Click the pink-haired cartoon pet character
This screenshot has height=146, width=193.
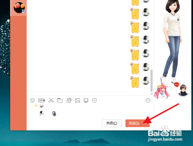tap(162, 91)
